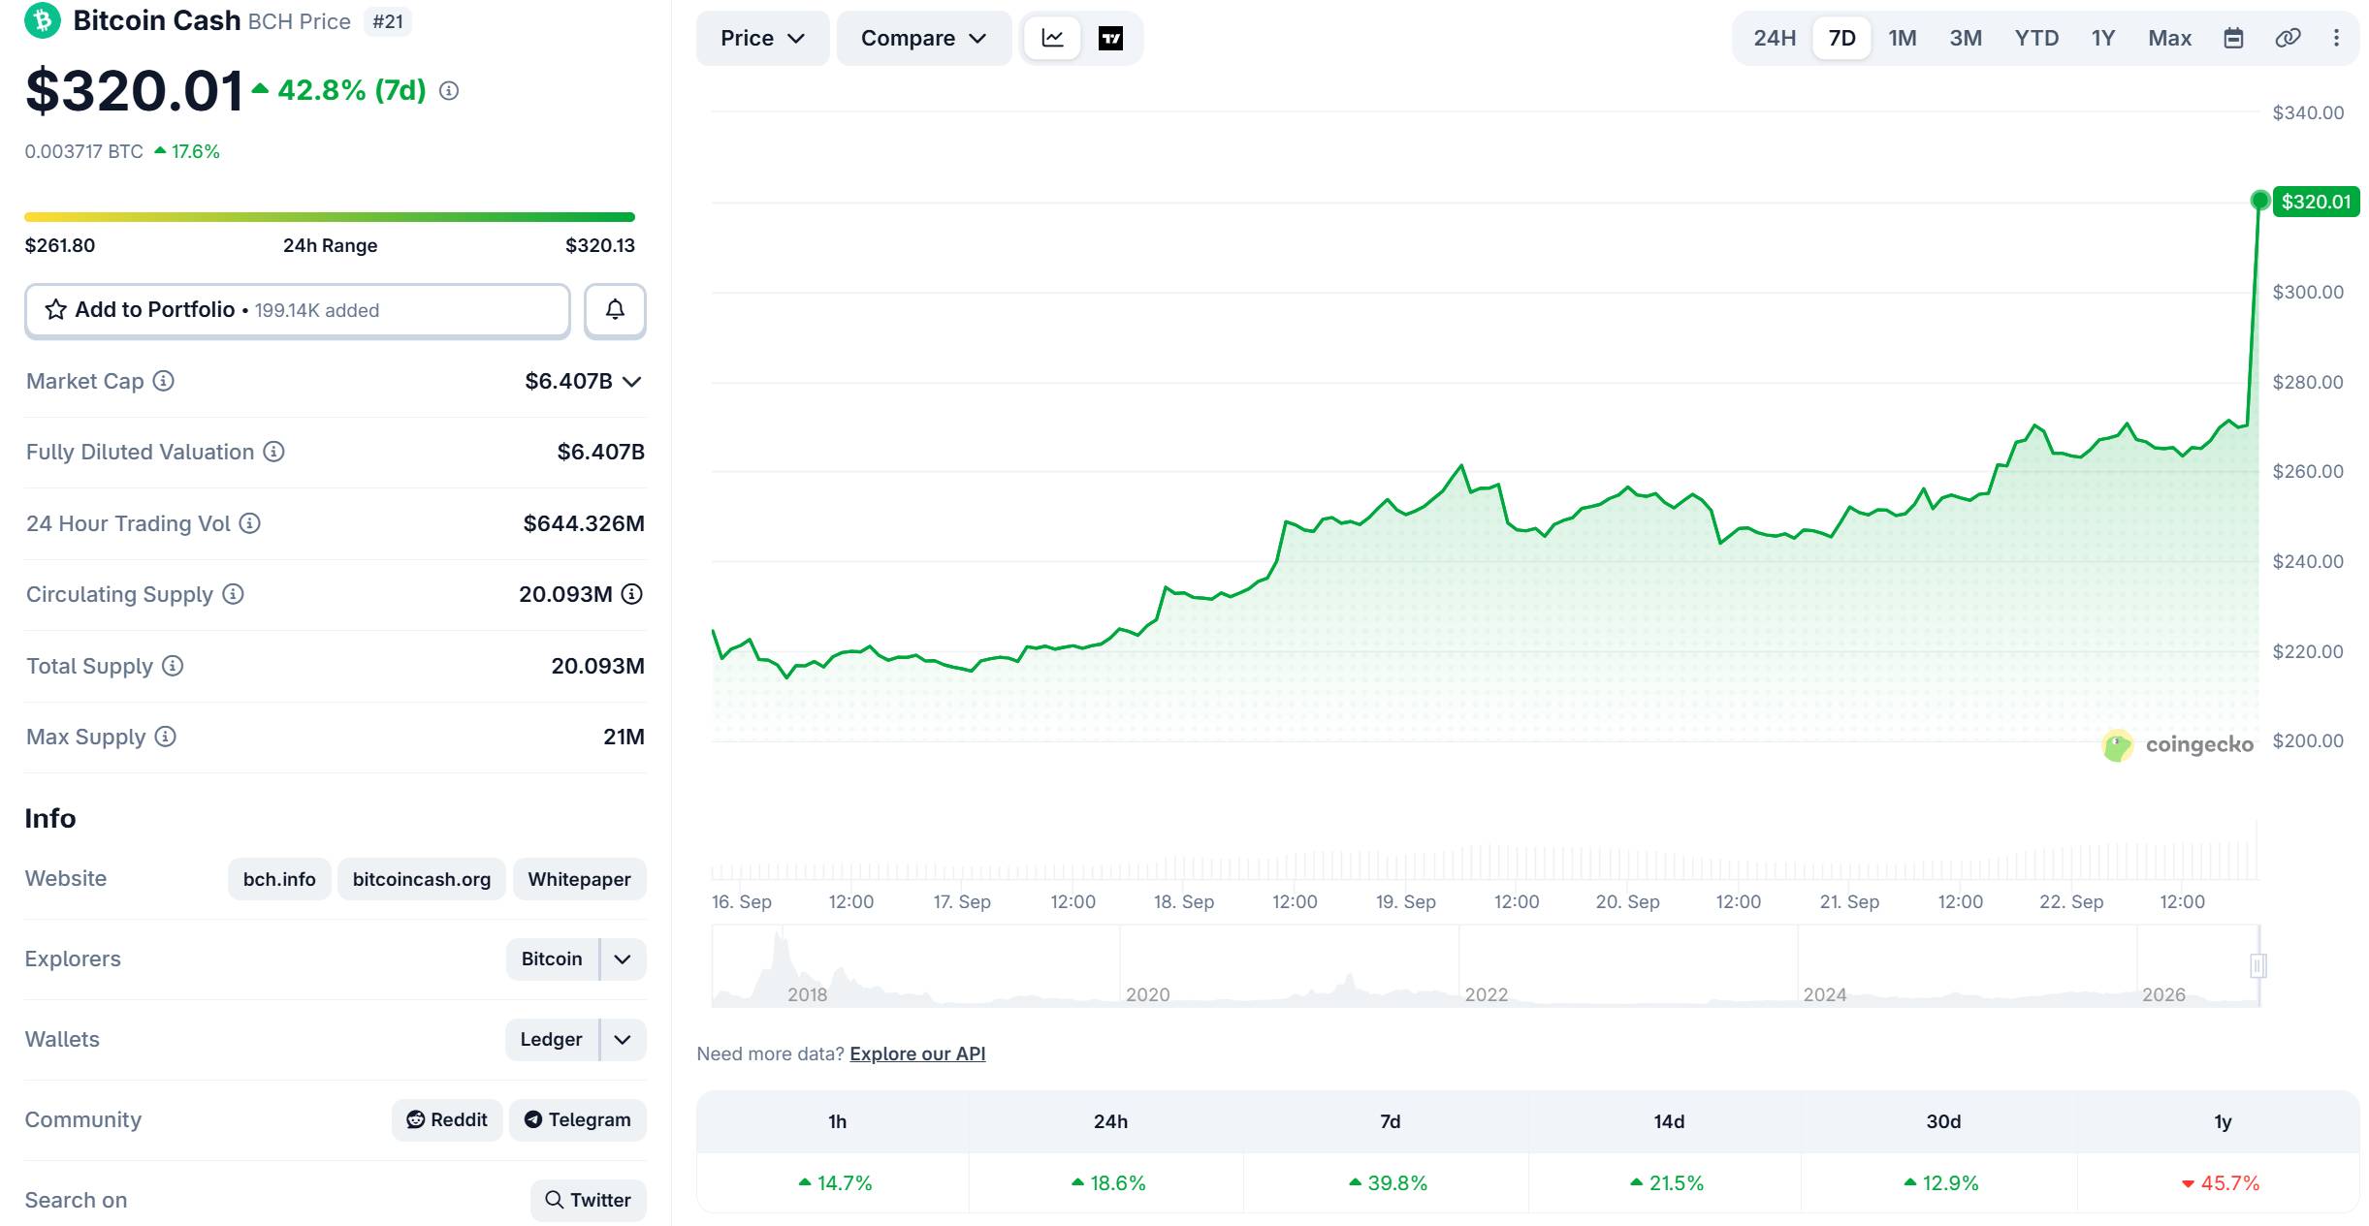Expand the Wallets dropdown arrow
Viewport: 2369px width, 1226px height.
[624, 1039]
